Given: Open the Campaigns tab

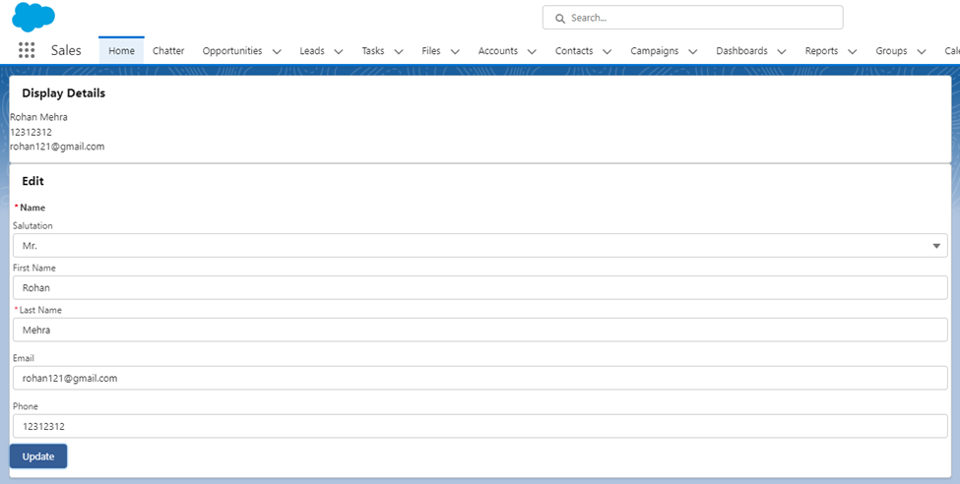Looking at the screenshot, I should tap(655, 51).
